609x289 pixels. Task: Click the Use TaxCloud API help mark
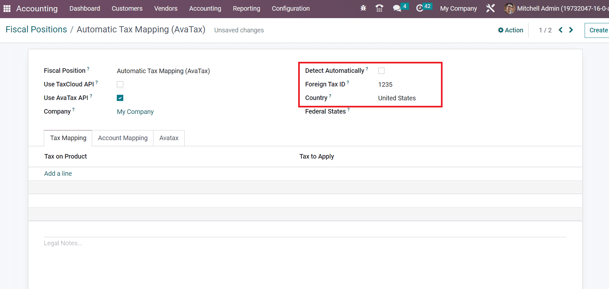[x=96, y=82]
